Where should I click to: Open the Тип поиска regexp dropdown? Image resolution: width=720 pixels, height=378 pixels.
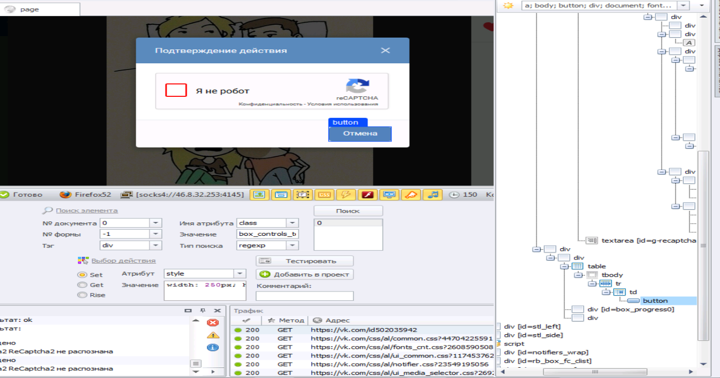point(293,246)
